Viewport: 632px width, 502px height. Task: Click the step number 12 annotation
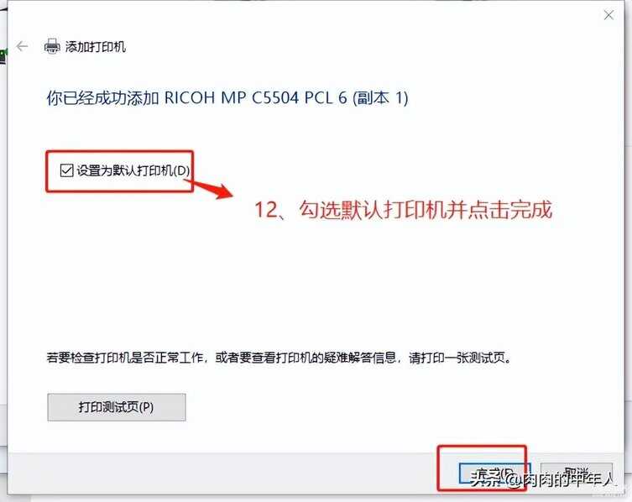[x=266, y=210]
